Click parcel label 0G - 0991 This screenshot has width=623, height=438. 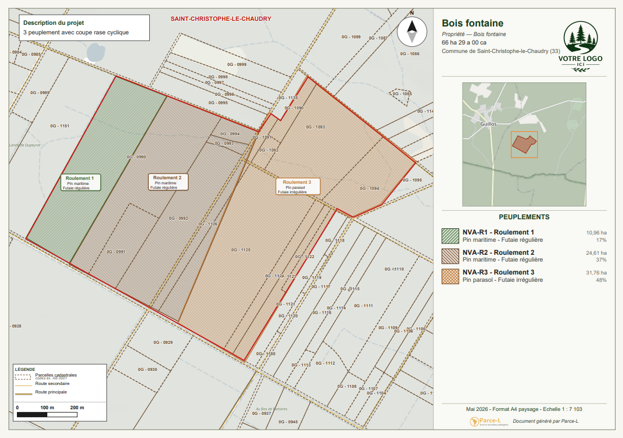point(116,251)
